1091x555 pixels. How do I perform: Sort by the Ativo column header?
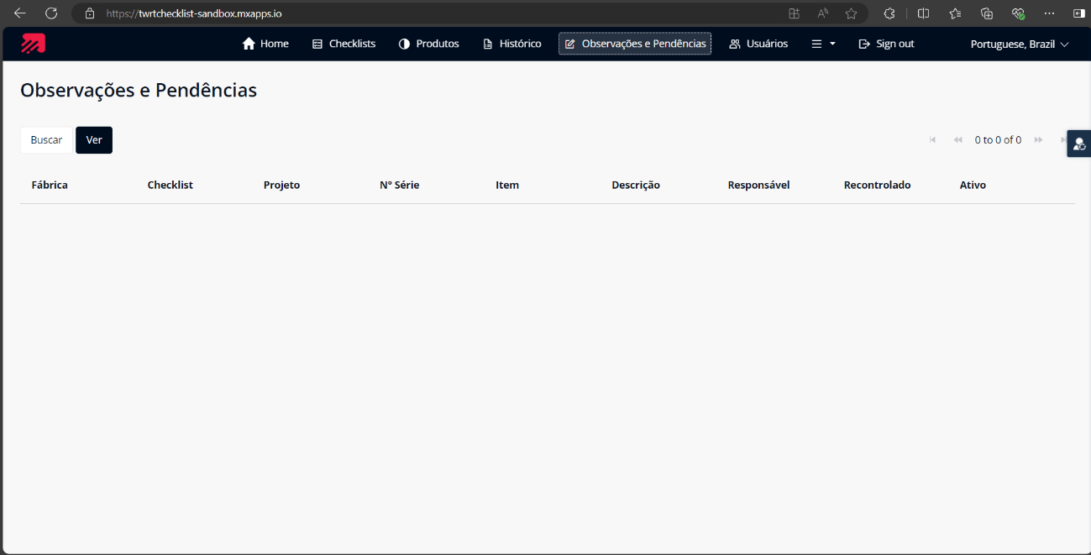pos(973,185)
